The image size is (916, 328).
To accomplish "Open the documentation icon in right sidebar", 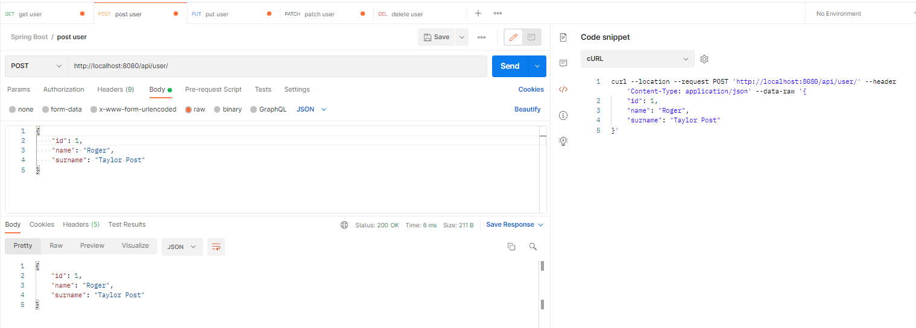I will 563,37.
